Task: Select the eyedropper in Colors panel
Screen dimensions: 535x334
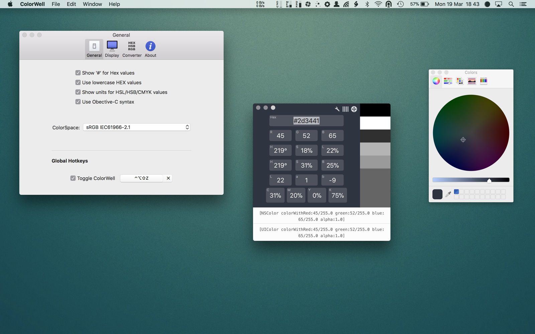Action: [x=448, y=194]
